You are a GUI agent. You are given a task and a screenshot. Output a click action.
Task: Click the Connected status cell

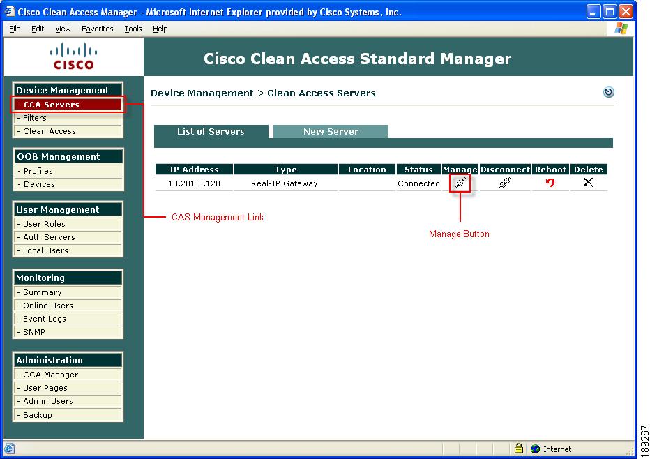click(x=418, y=183)
